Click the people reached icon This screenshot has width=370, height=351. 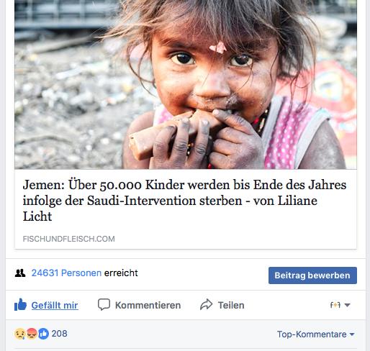coord(20,273)
